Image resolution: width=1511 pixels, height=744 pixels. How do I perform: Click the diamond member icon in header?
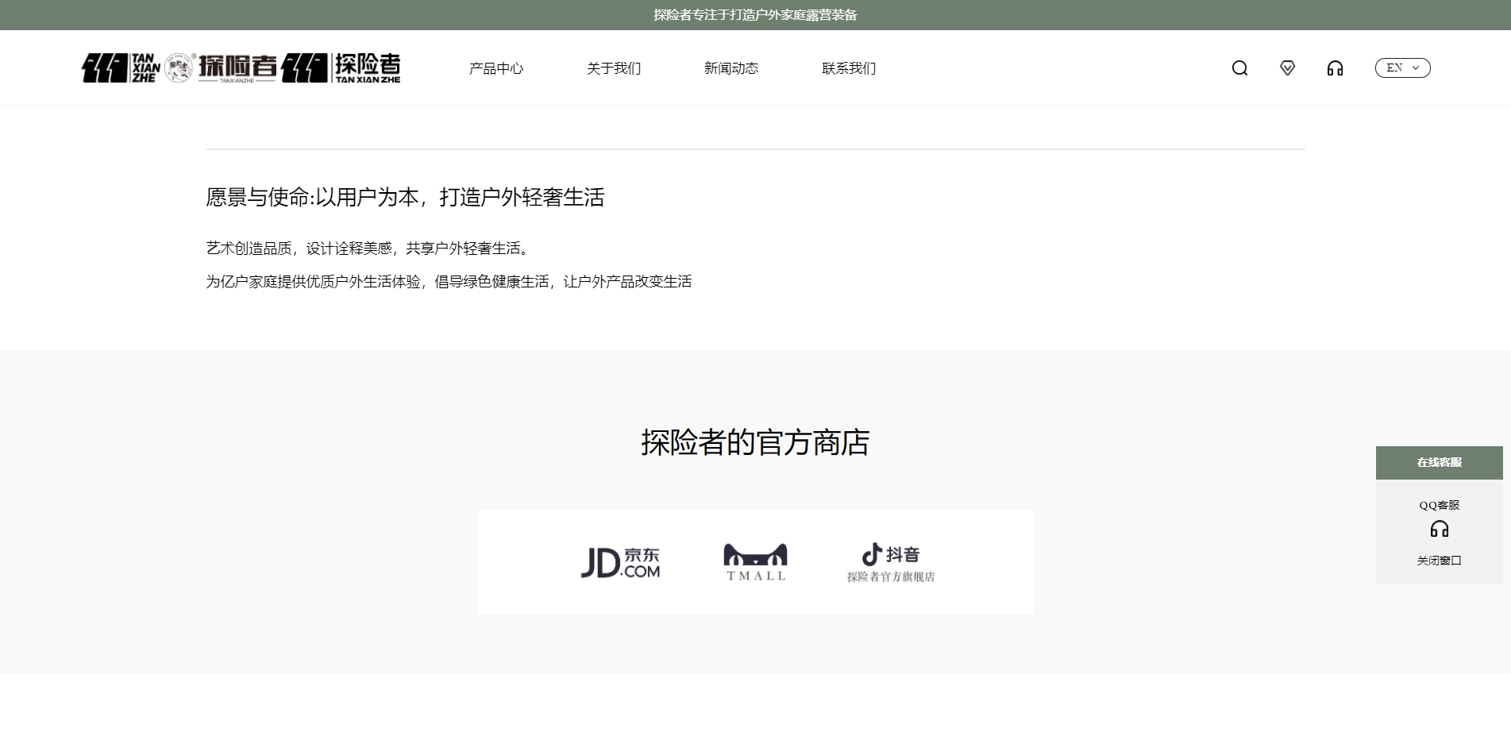click(1287, 68)
